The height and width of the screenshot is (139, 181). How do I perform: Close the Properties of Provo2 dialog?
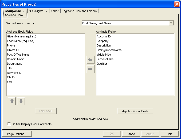click(177, 4)
